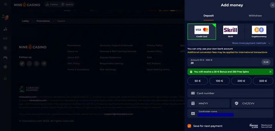Select Skrill payment method
The image size is (275, 131).
(x=230, y=32)
